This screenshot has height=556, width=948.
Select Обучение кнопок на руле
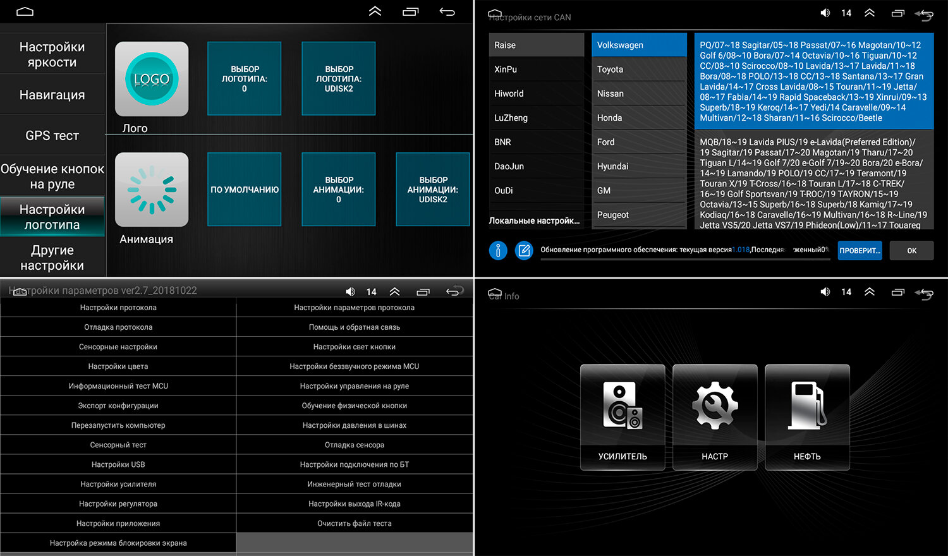coord(52,176)
